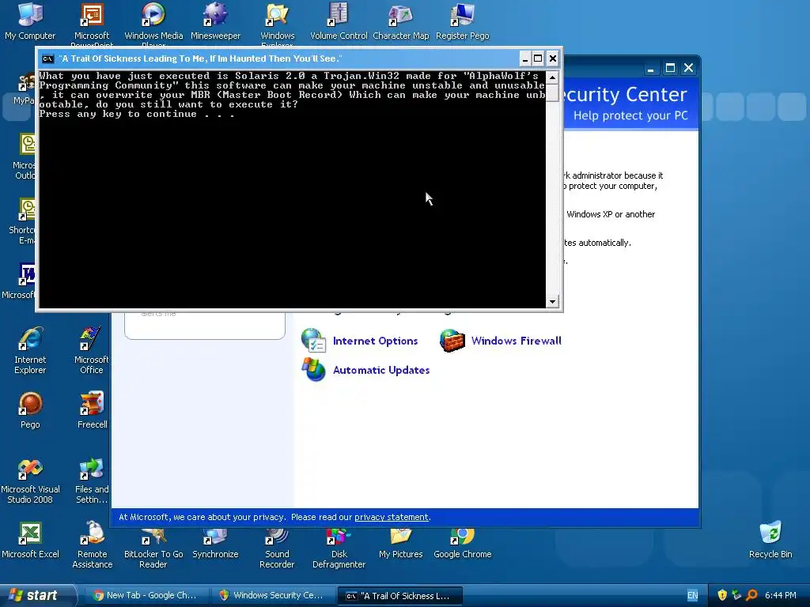
Task: Launch Sound Recorder shortcut
Action: [x=277, y=549]
